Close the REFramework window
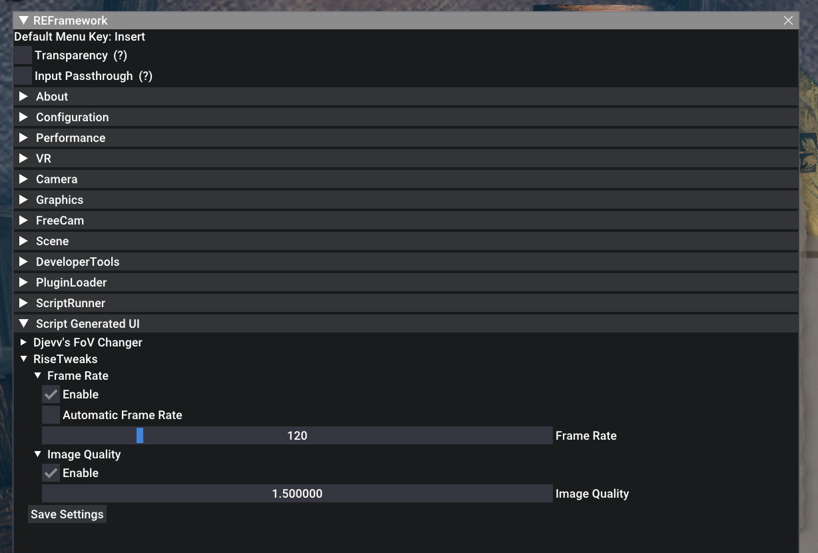 [788, 21]
